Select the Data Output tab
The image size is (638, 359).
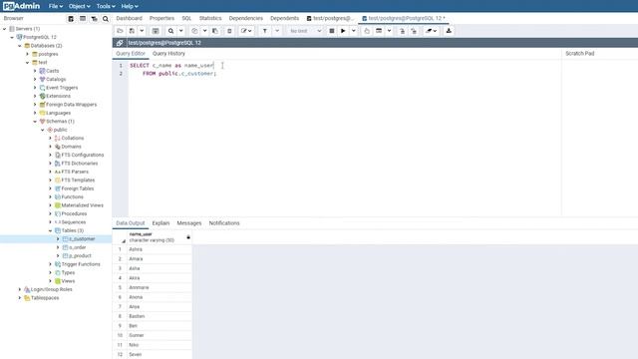(x=131, y=223)
